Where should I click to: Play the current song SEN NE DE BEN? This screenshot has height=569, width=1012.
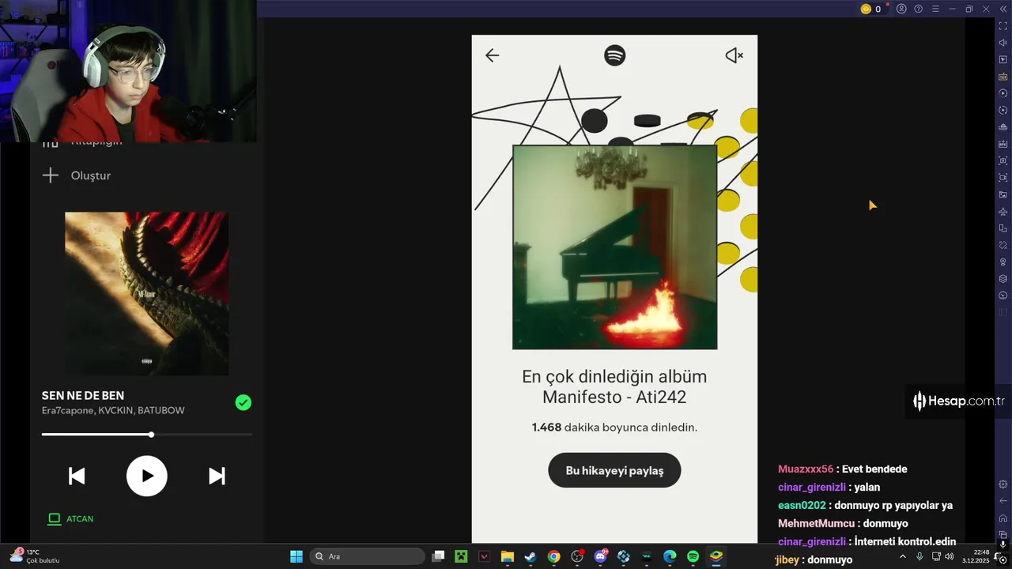point(147,476)
